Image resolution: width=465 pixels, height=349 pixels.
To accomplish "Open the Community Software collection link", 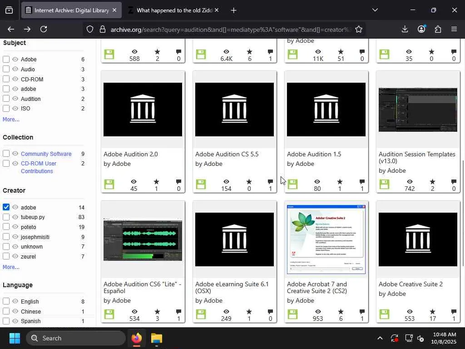I will (x=46, y=154).
